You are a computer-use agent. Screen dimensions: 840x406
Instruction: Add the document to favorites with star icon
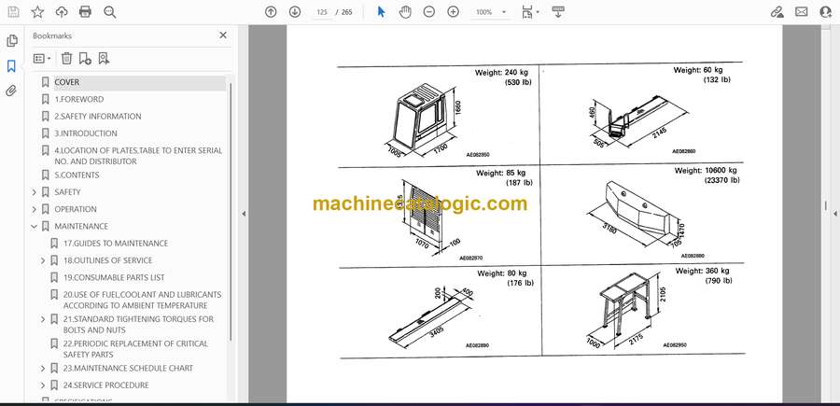pyautogui.click(x=37, y=12)
